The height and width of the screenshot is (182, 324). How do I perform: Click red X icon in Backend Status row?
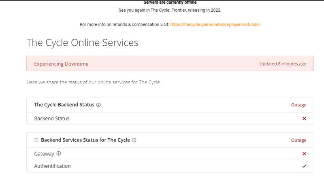pos(304,119)
